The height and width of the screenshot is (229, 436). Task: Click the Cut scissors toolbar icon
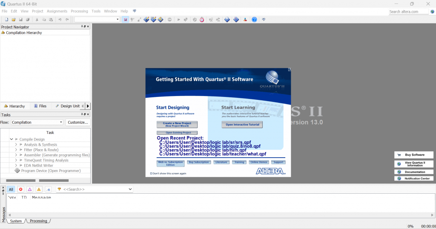coord(37,20)
